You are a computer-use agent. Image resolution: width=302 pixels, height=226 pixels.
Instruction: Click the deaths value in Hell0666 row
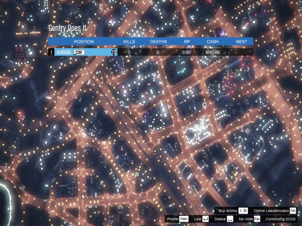[158, 52]
